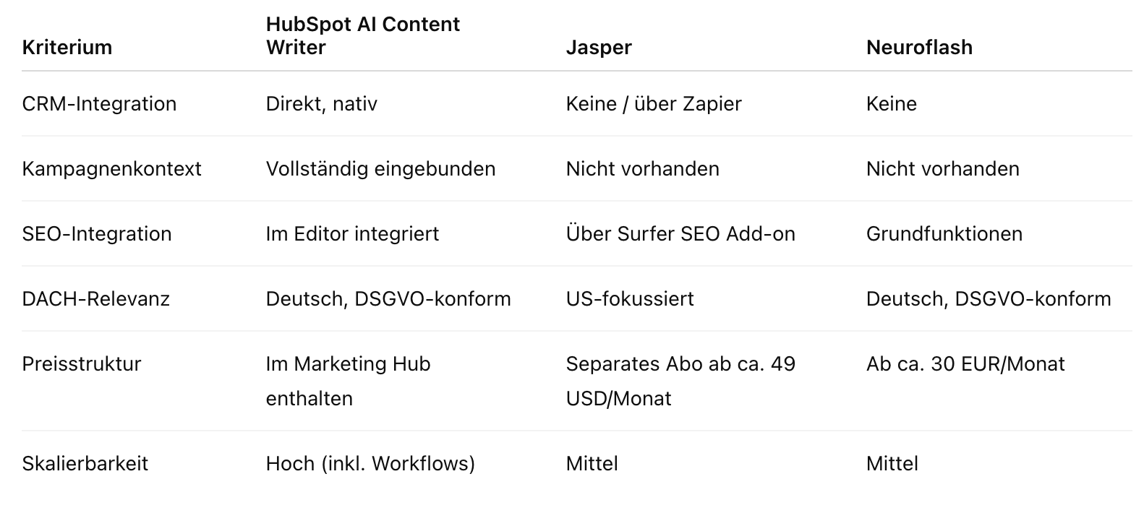Click the Kampagnenkontext row label
The height and width of the screenshot is (513, 1144).
click(111, 169)
